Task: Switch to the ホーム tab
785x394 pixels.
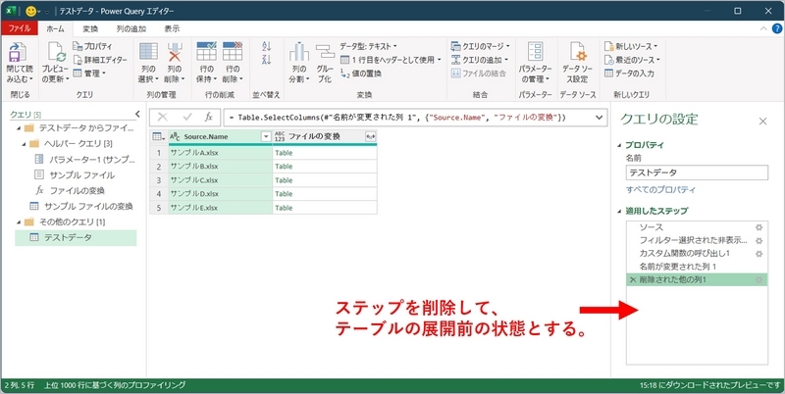Action: coord(56,29)
